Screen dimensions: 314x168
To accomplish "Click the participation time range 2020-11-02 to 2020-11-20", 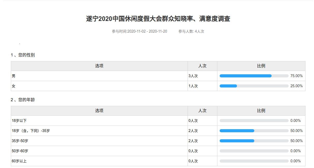I will tap(139, 31).
